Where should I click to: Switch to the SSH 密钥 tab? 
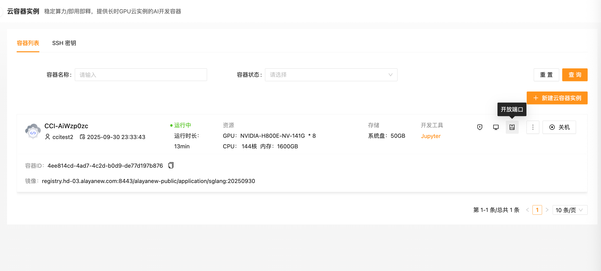coord(64,43)
